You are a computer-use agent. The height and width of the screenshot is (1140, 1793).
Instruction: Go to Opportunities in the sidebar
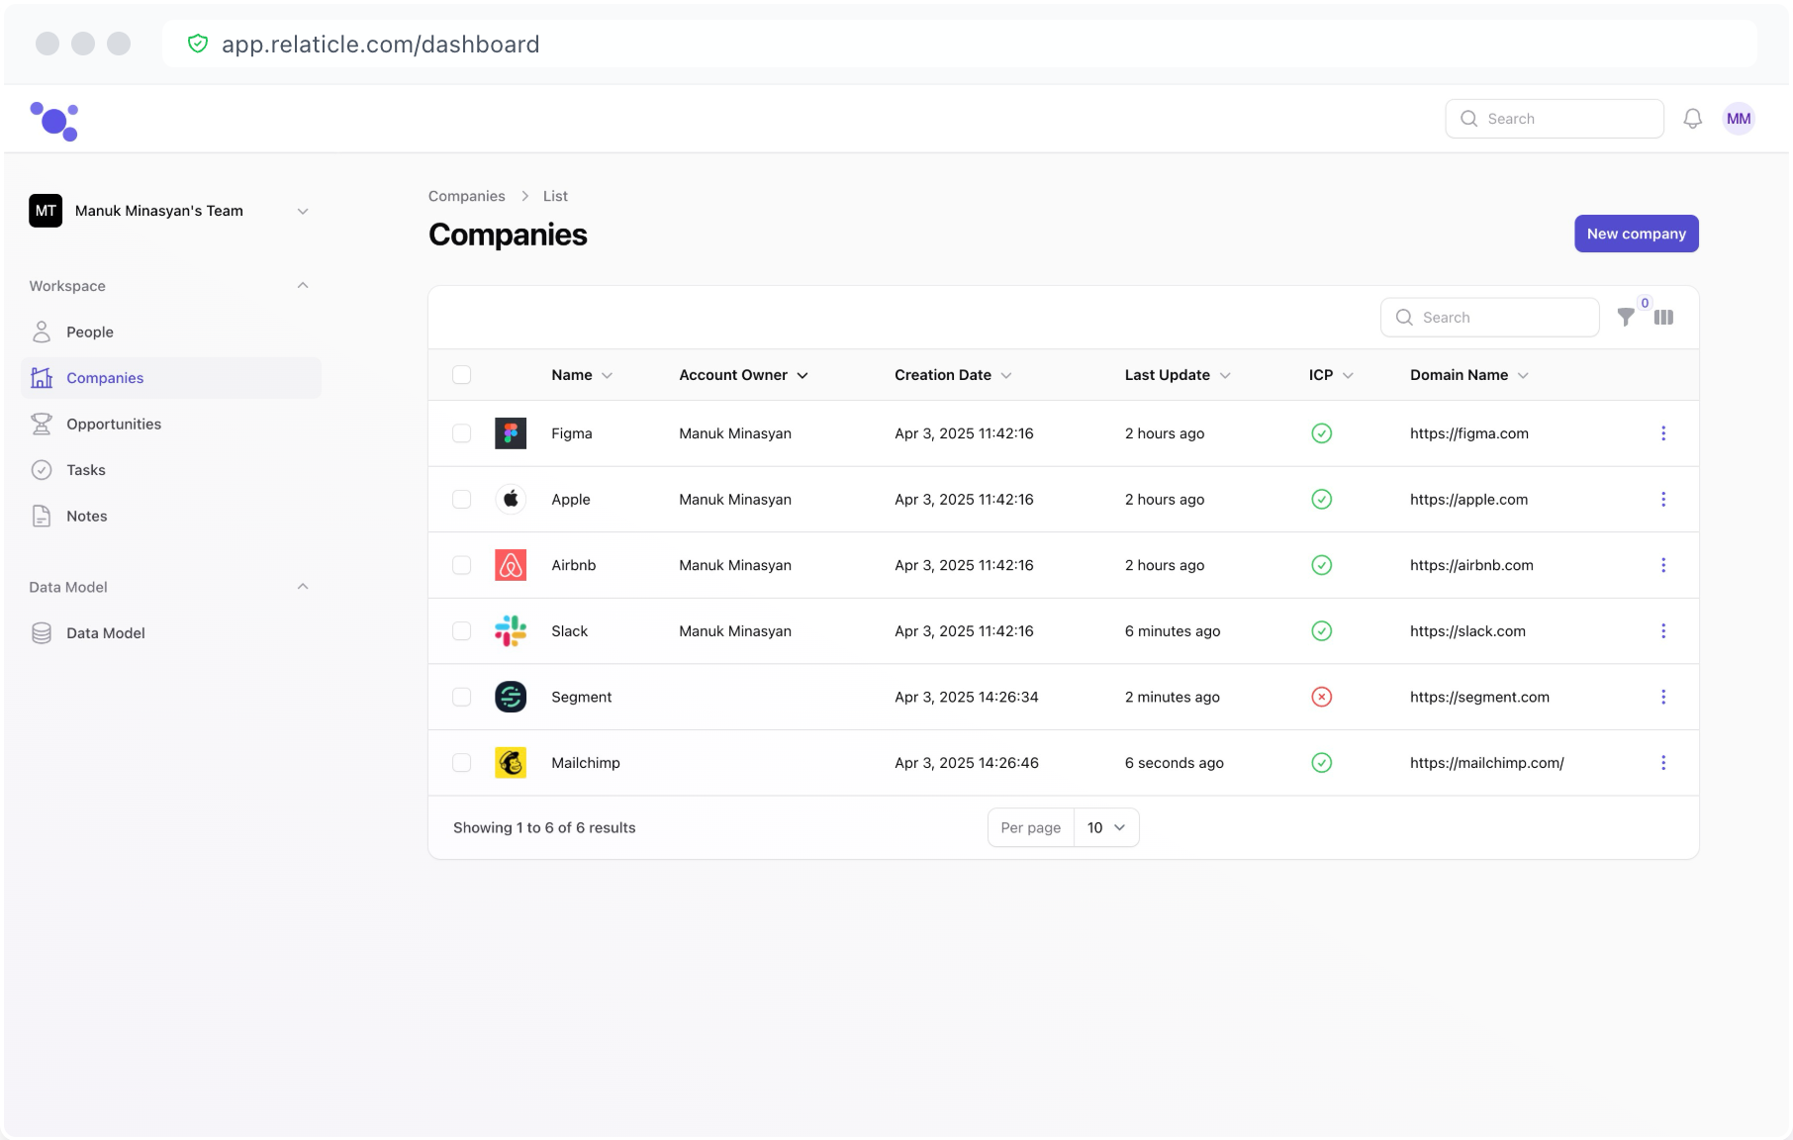113,424
